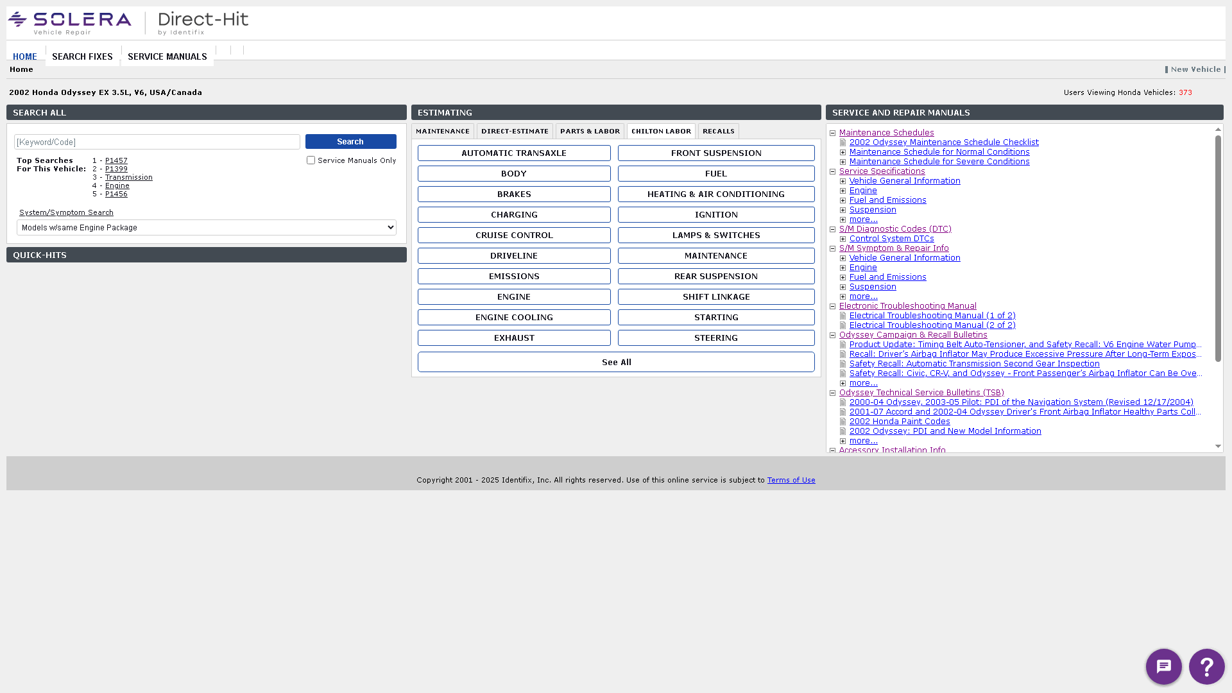Select the RECALLS tab
The width and height of the screenshot is (1232, 693).
pyautogui.click(x=718, y=131)
